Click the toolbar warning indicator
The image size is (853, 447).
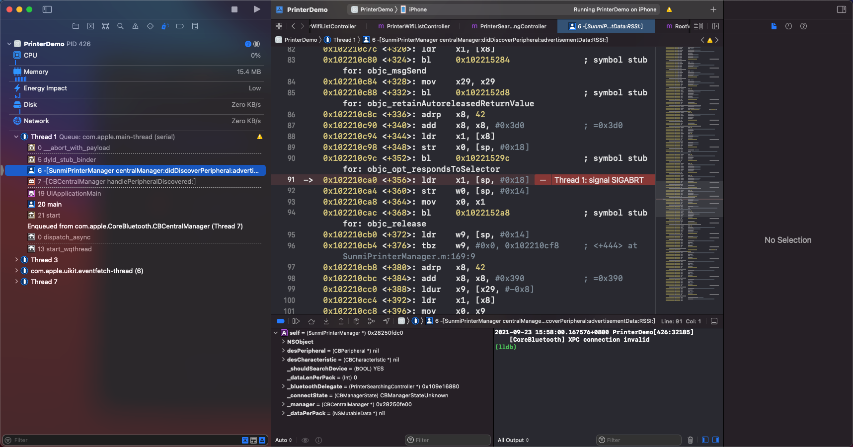coord(669,9)
